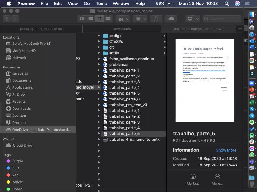257x192 pixels.
Task: Launch PowerPoint from the Dock
Action: click(x=252, y=90)
